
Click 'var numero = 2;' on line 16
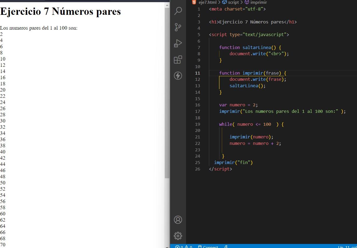click(238, 105)
